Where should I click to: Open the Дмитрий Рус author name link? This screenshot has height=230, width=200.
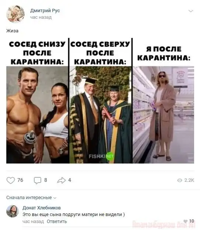[45, 11]
